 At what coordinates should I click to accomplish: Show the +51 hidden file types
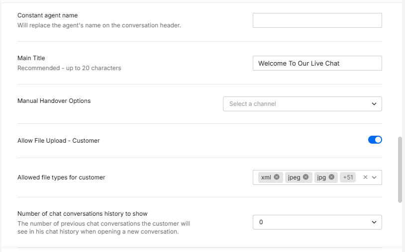pyautogui.click(x=348, y=177)
